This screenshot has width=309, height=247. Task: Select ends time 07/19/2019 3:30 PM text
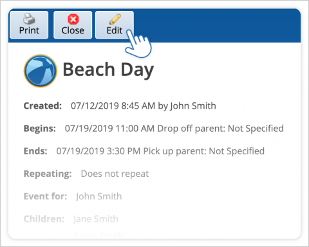point(98,151)
